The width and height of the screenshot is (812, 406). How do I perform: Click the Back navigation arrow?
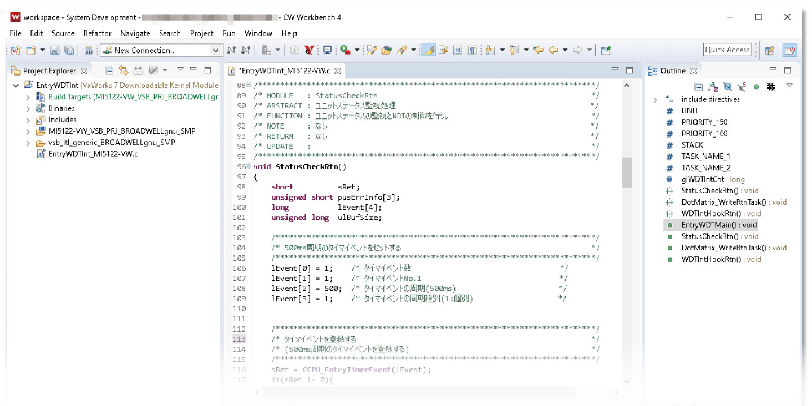coord(553,50)
